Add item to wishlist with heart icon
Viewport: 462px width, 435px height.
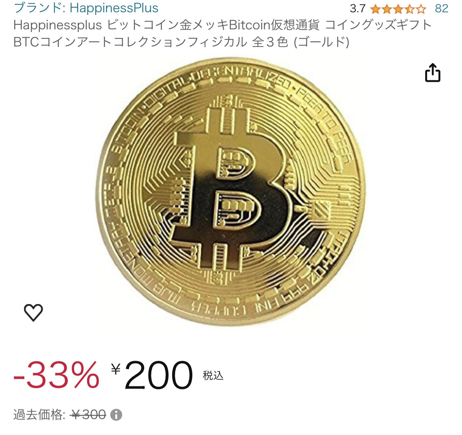click(33, 312)
